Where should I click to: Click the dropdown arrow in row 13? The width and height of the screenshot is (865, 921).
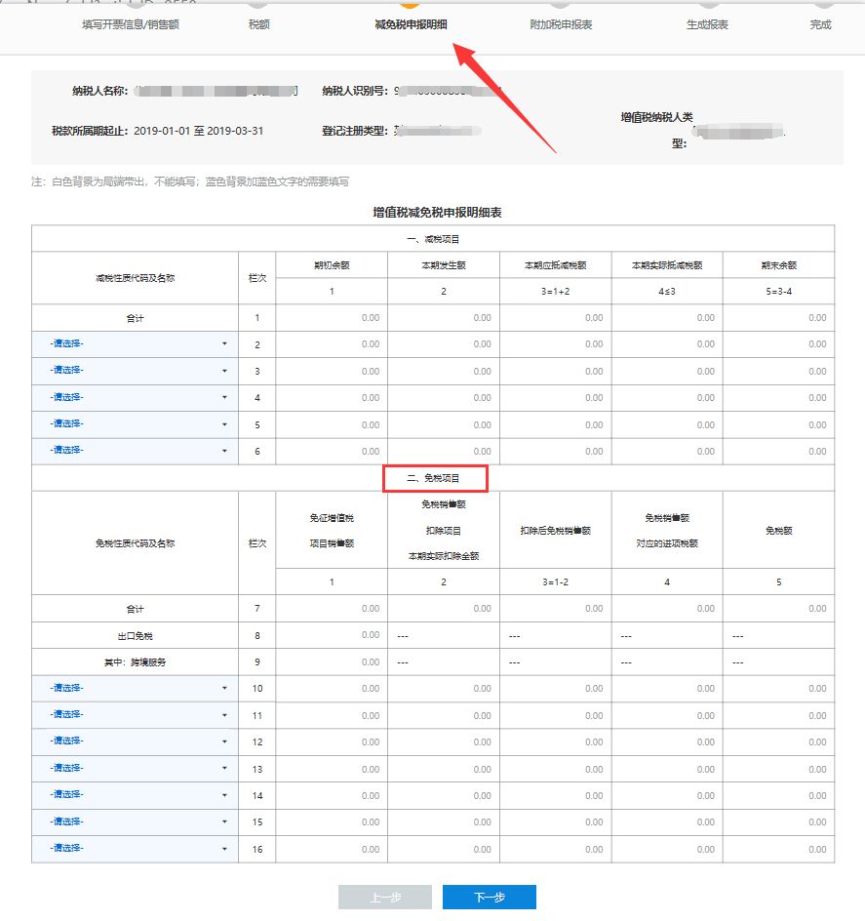[224, 769]
